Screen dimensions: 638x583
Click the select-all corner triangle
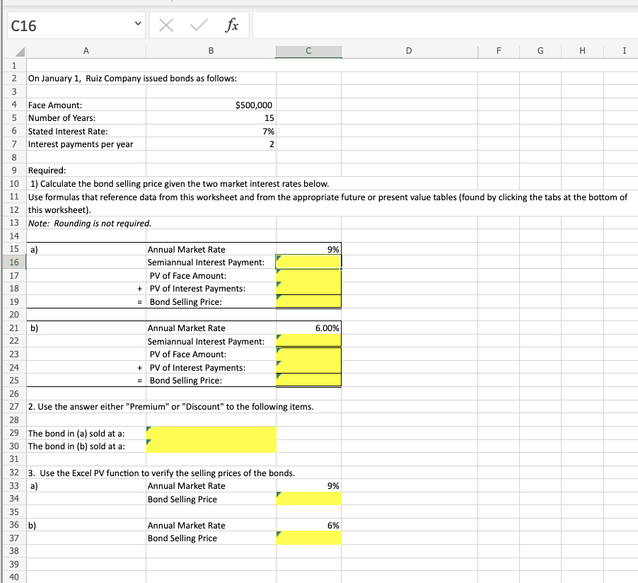pyautogui.click(x=20, y=52)
